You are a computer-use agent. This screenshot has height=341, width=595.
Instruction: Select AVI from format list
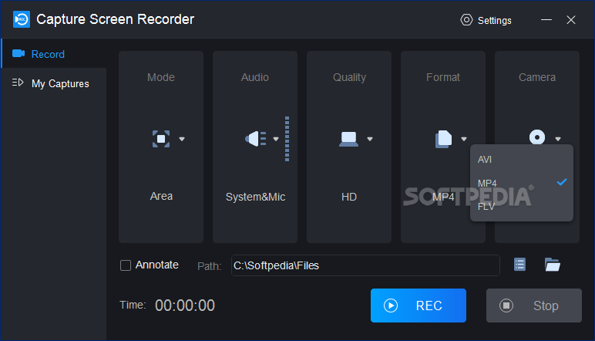click(485, 160)
